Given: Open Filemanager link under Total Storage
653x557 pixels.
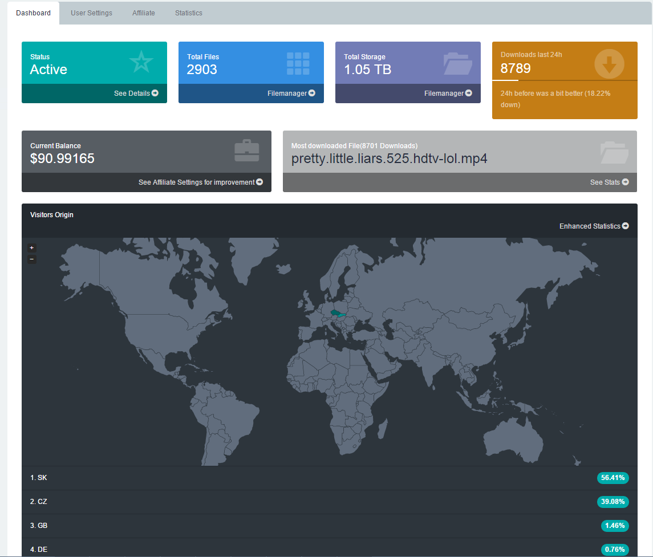Looking at the screenshot, I should click(448, 93).
